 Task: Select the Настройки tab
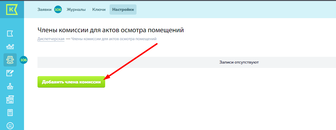(x=123, y=9)
